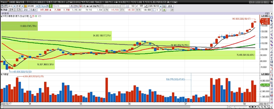The height and width of the screenshot is (109, 274).
Task: Click the 전체 button
Action: [76, 6]
